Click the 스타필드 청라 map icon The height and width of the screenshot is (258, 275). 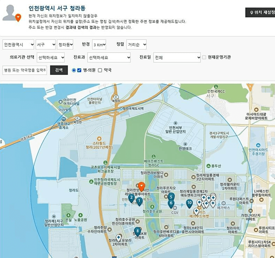99,139
